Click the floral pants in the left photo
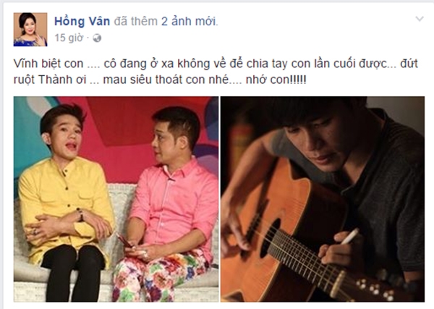 (x=162, y=277)
